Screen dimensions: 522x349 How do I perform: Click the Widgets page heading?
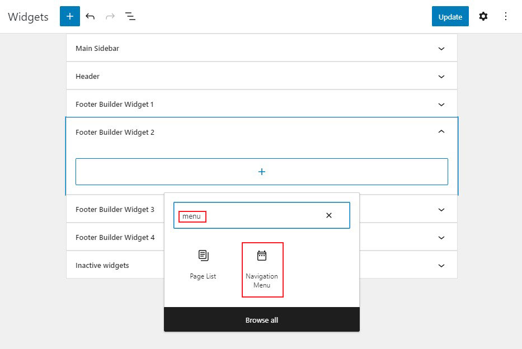coord(28,17)
